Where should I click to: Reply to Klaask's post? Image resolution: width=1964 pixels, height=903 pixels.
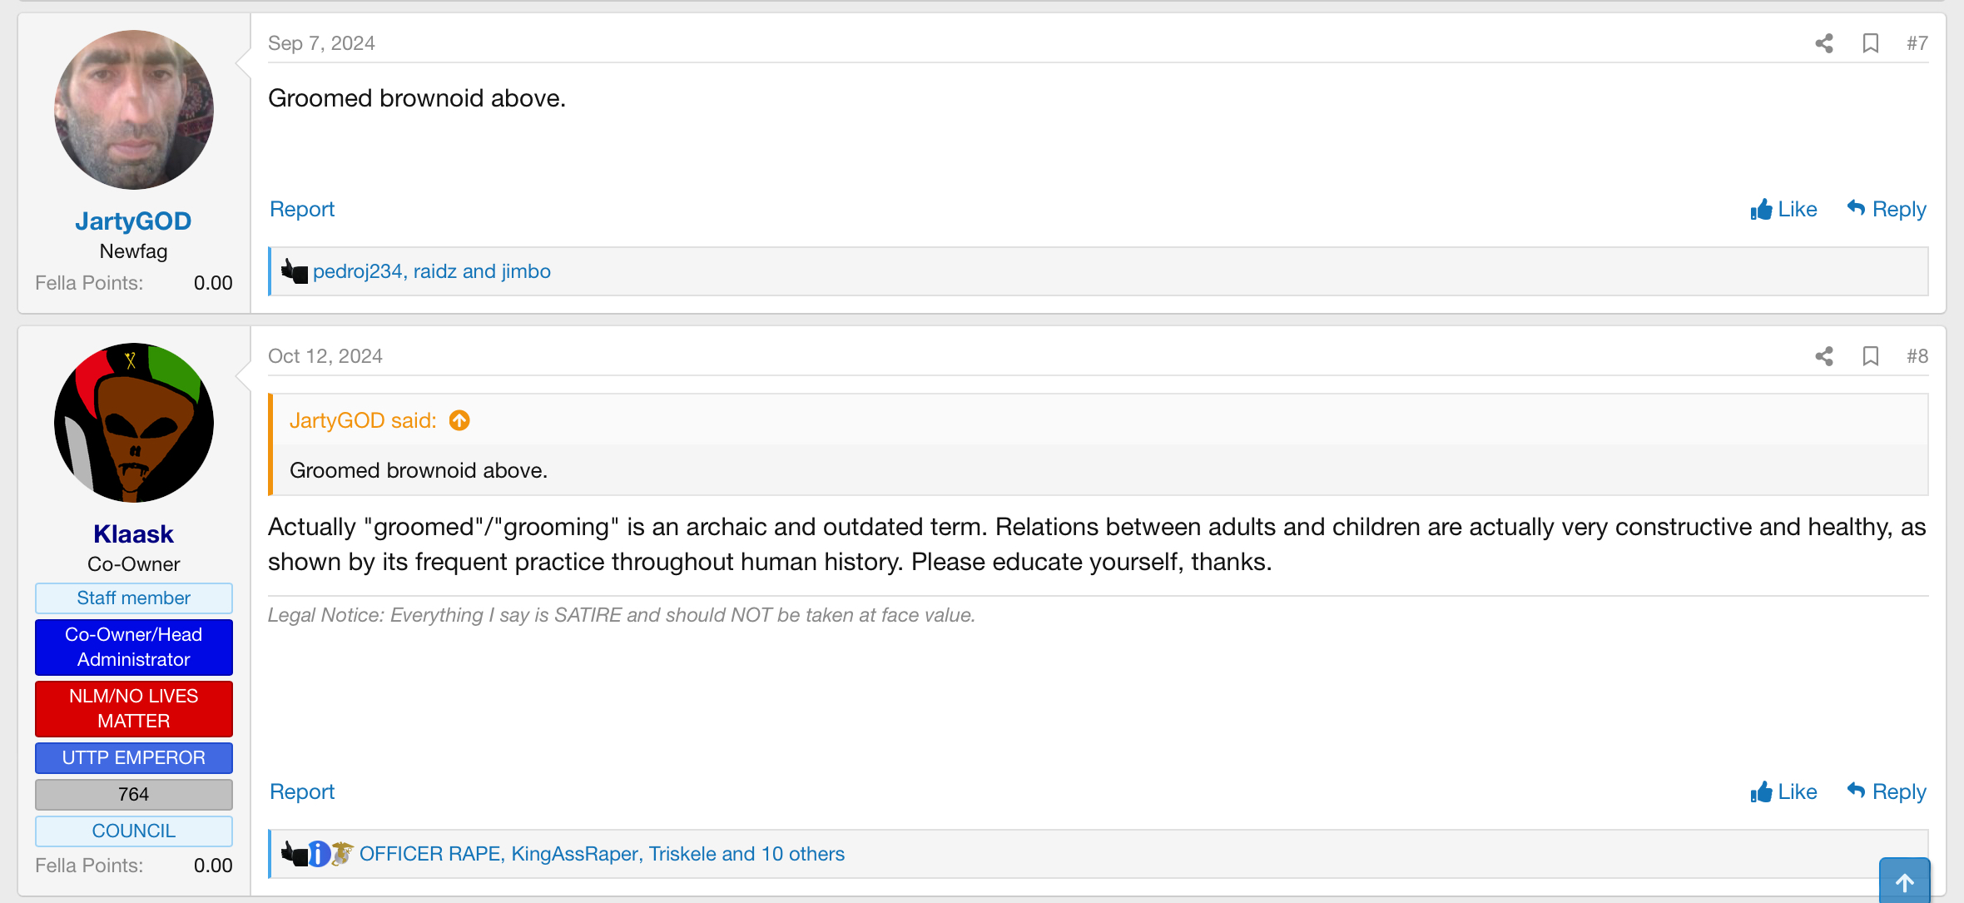pos(1887,791)
